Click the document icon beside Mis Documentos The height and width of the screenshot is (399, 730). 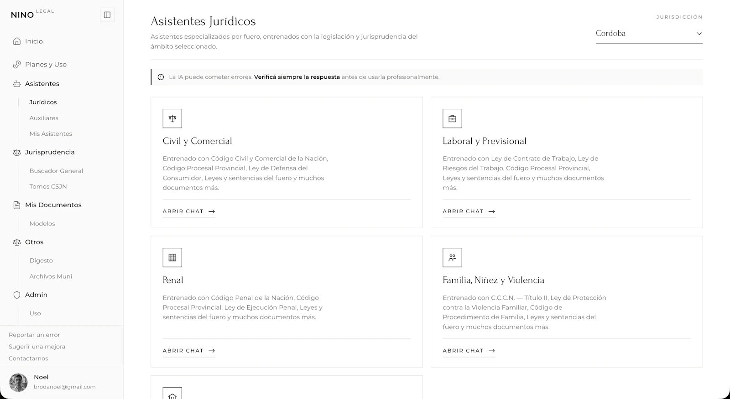[x=17, y=205]
